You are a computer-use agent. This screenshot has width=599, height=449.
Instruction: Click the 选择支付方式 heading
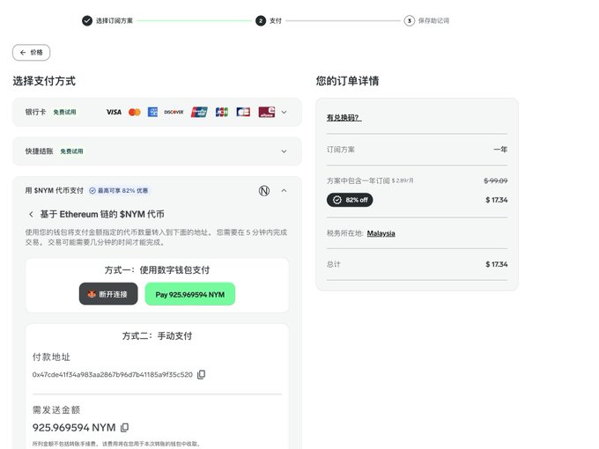pos(44,81)
